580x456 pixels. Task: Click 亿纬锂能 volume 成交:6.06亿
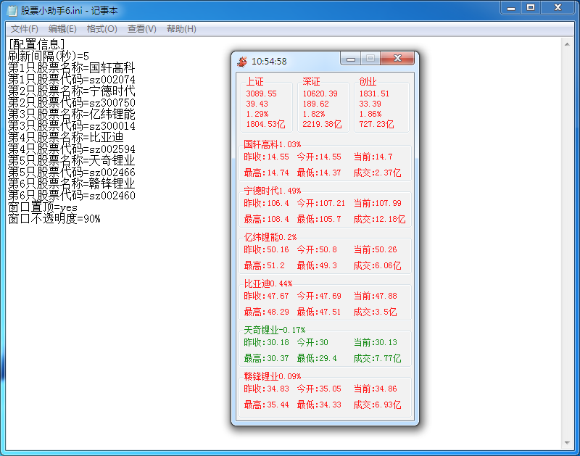click(x=377, y=265)
